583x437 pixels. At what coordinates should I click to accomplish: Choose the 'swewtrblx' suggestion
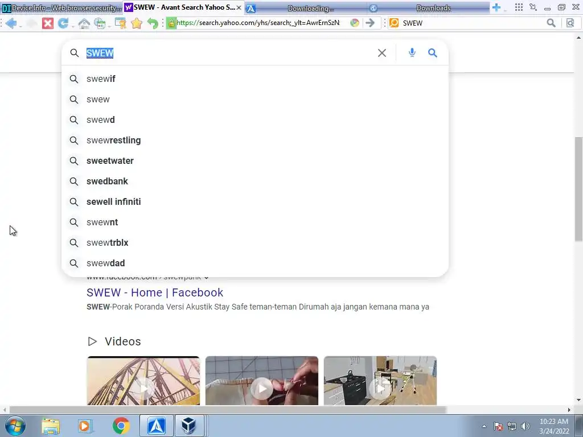(x=255, y=242)
